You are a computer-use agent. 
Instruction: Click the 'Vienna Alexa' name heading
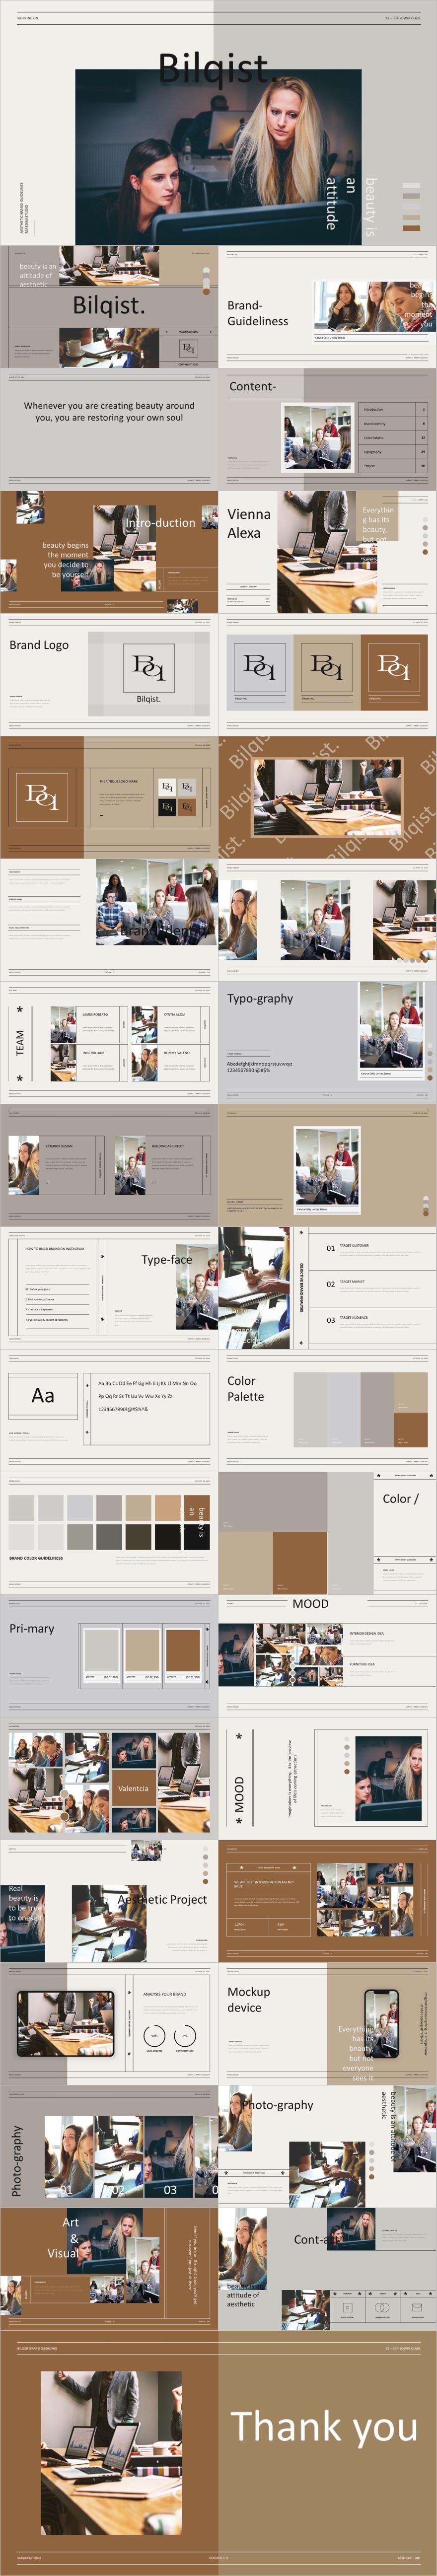click(249, 523)
